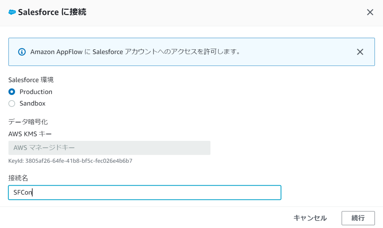Viewport: 383px width, 228px height.
Task: Focus the 接続名 connection name input field
Action: [145, 193]
